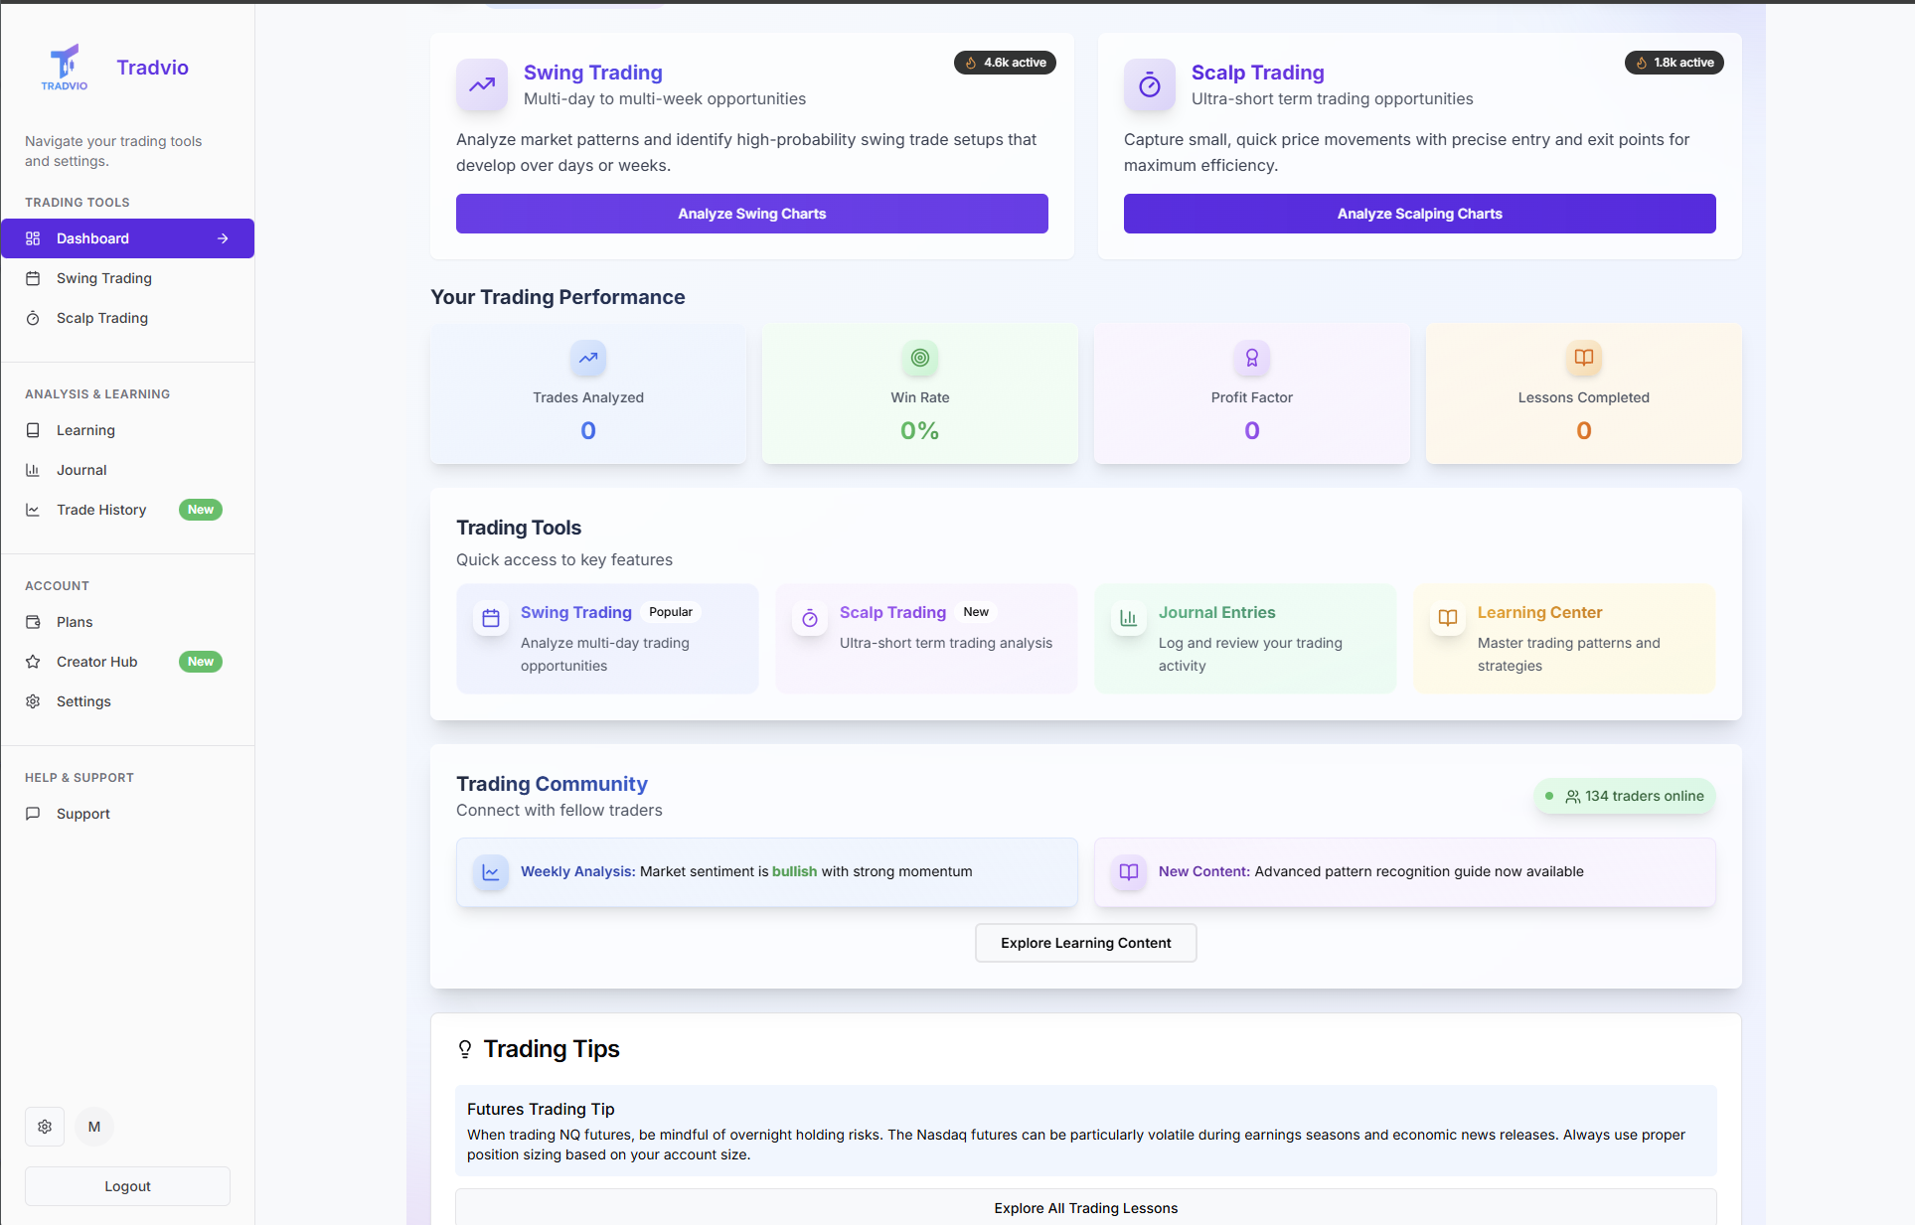This screenshot has height=1225, width=1915.
Task: Click the Tradvio logo
Action: (x=63, y=66)
